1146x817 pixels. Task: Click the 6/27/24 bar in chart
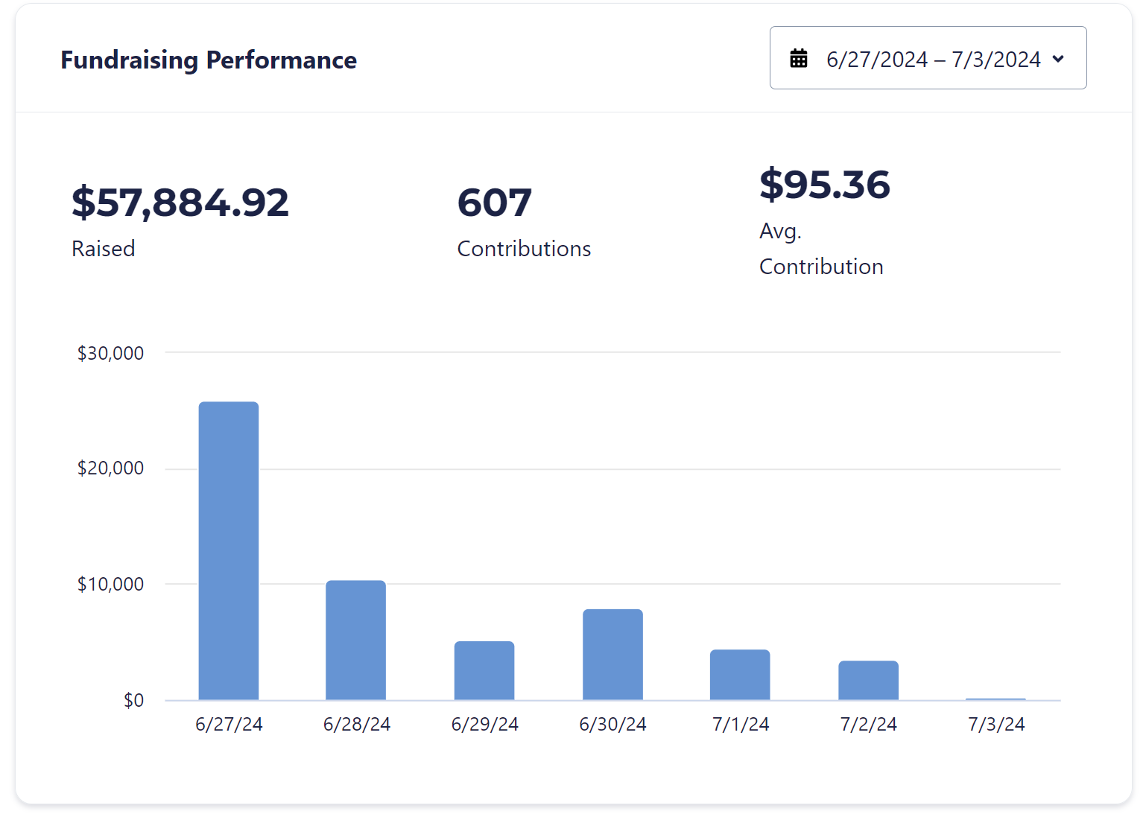pyautogui.click(x=229, y=551)
